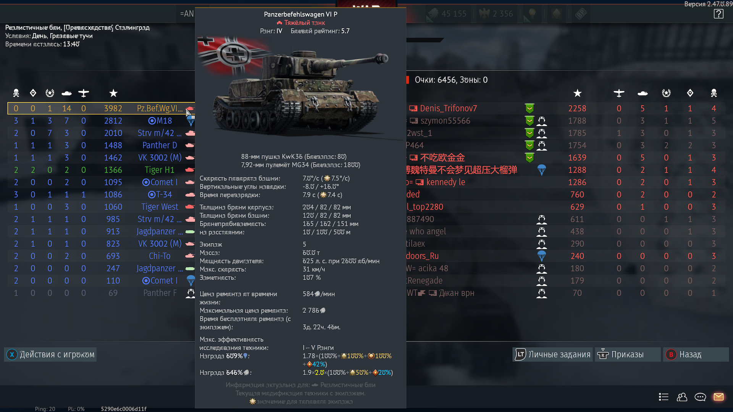Screen dimensions: 733x412
Task: Open Личные задания panel
Action: (552, 354)
